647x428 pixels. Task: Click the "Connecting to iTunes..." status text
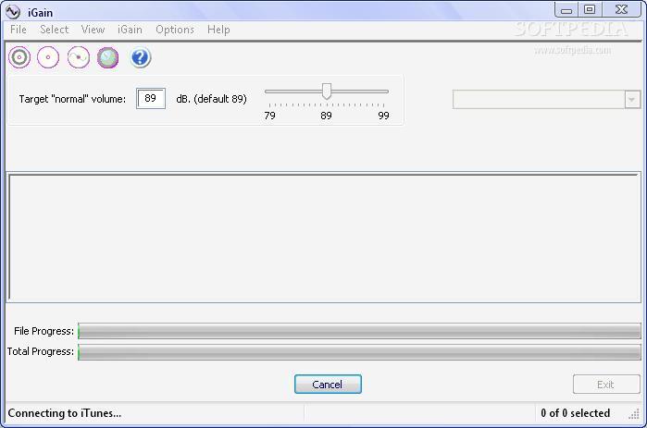(65, 413)
